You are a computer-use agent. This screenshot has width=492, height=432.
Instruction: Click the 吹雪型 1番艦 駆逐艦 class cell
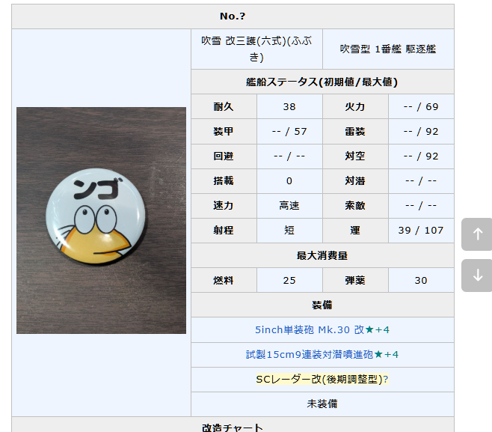[x=388, y=49]
